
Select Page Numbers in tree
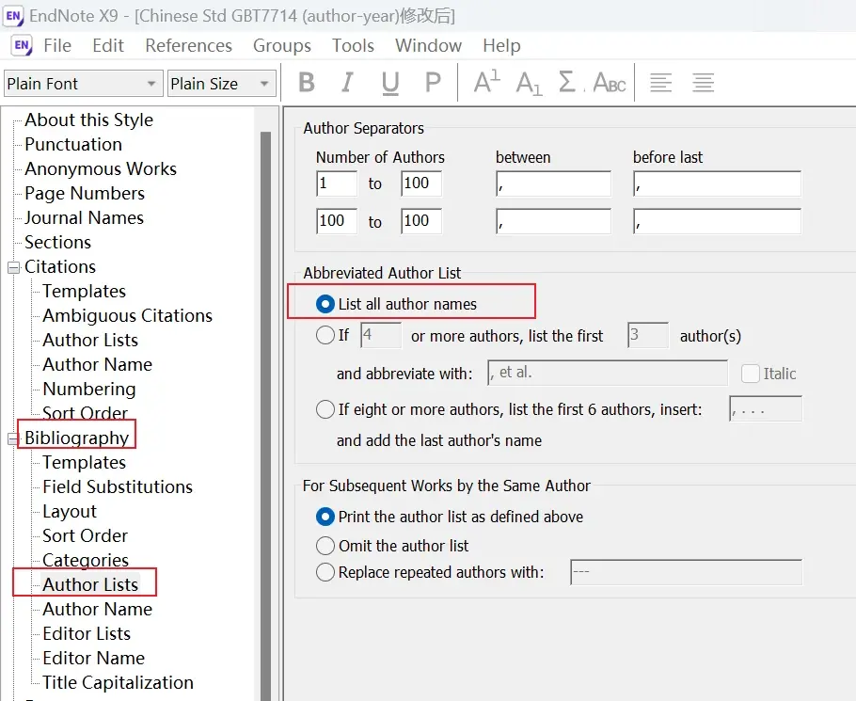click(85, 193)
